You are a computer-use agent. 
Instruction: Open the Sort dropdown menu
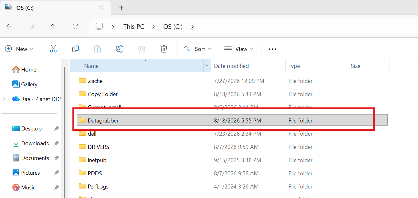[x=197, y=49]
